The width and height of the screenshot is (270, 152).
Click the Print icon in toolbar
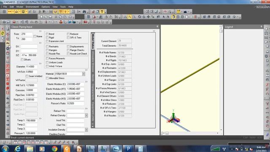point(70,17)
